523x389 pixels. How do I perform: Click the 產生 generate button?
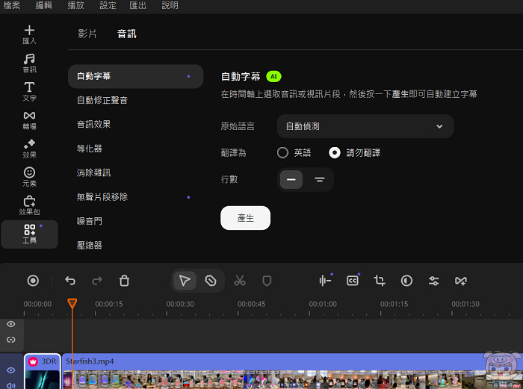(245, 217)
